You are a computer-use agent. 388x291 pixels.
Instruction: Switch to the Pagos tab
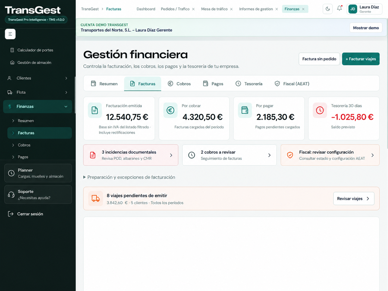click(x=213, y=84)
